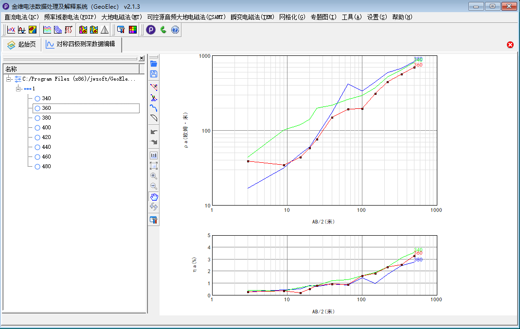Click the blue descending curves icon
The height and width of the screenshot is (329, 520).
click(x=58, y=30)
